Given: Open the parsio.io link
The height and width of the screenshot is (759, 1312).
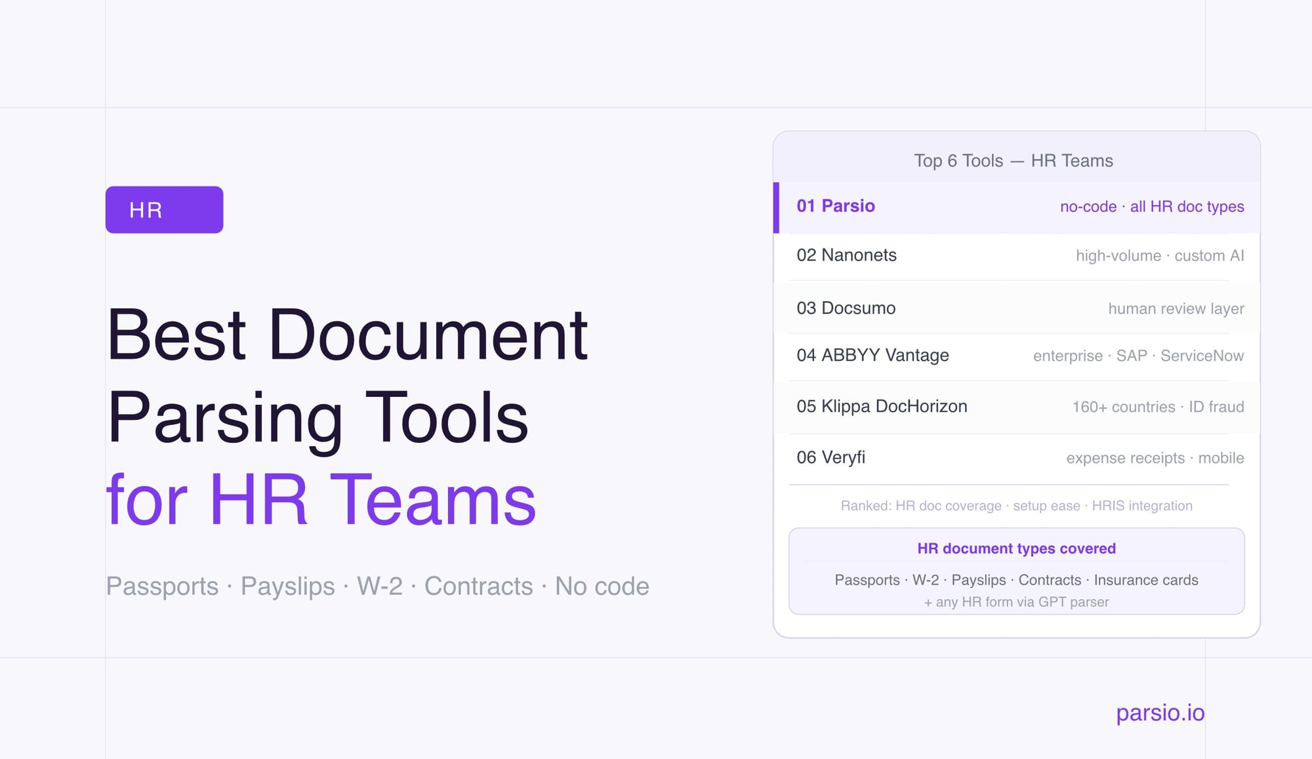Looking at the screenshot, I should click(x=1160, y=712).
